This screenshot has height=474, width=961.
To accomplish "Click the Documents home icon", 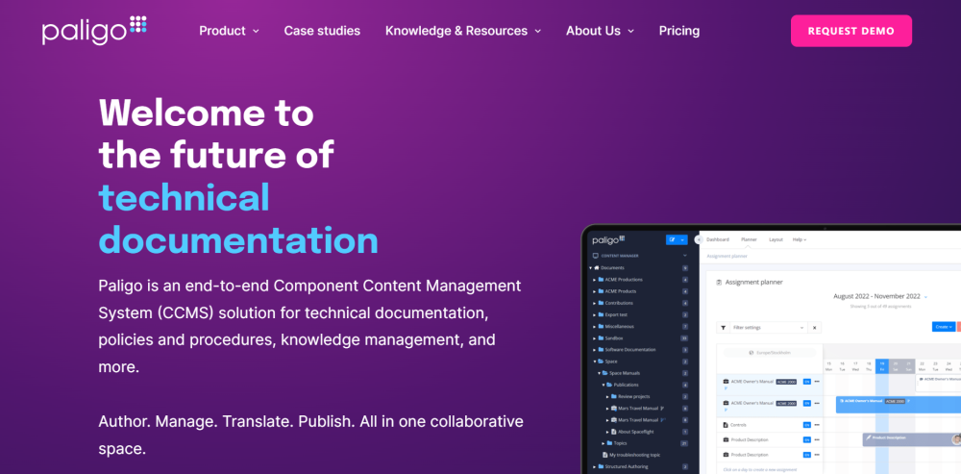I will tap(597, 268).
